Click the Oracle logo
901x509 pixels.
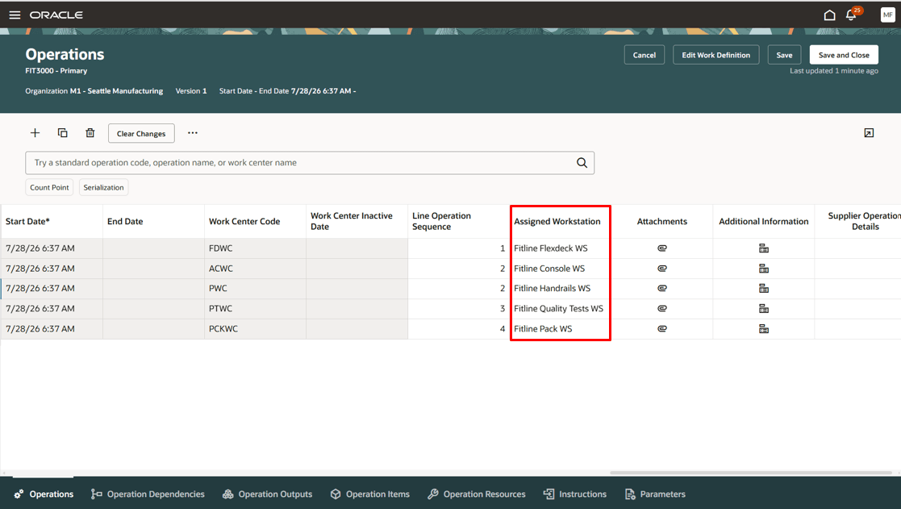(x=56, y=15)
